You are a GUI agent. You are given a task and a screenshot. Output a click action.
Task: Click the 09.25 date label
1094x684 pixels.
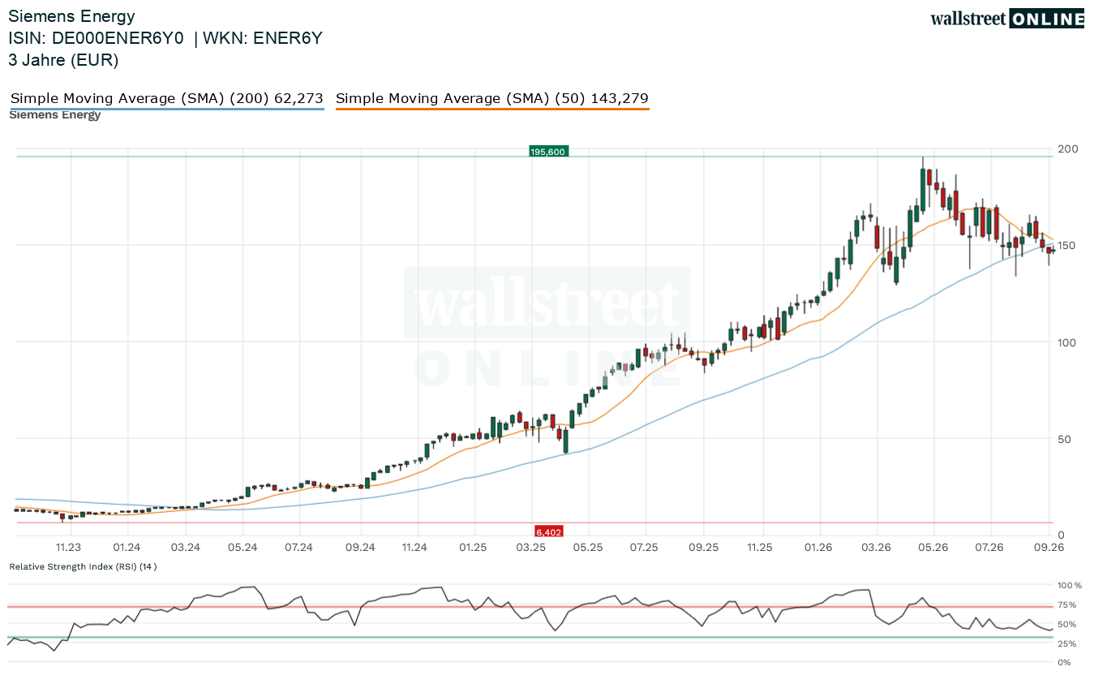pos(704,548)
